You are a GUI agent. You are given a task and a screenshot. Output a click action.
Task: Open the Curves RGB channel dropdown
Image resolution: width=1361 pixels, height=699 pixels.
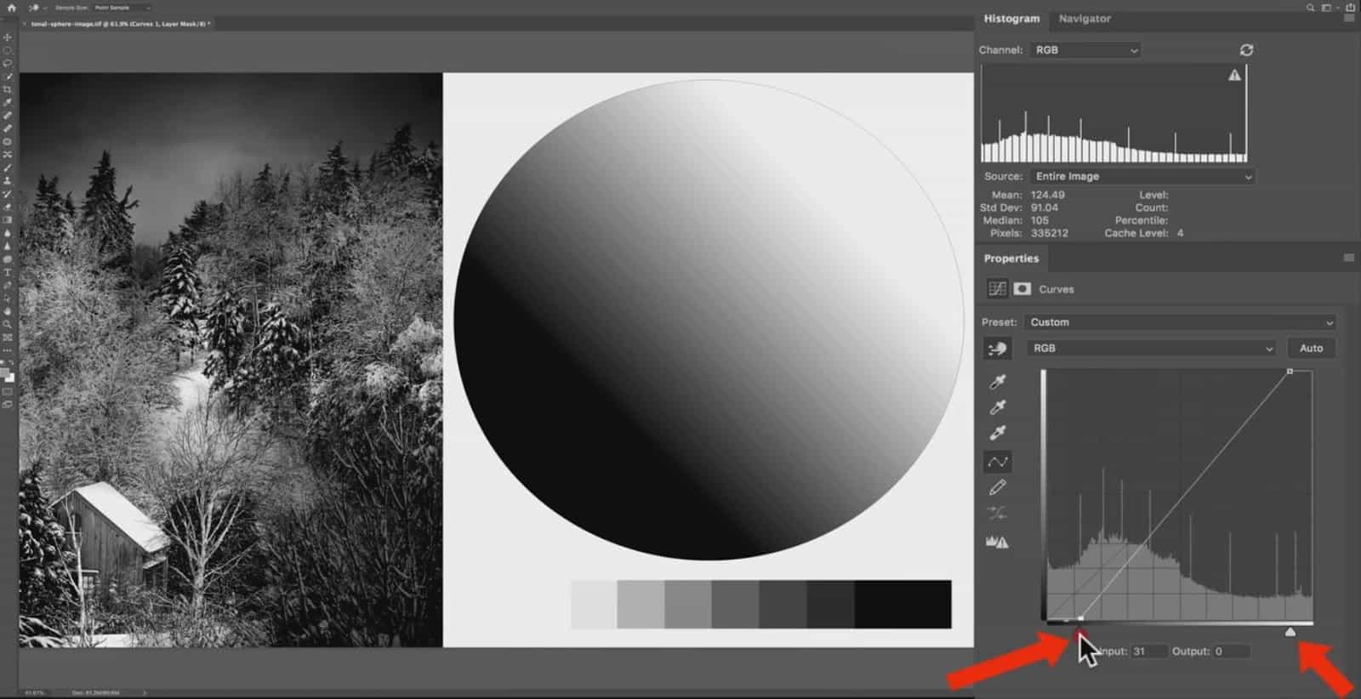pyautogui.click(x=1153, y=348)
